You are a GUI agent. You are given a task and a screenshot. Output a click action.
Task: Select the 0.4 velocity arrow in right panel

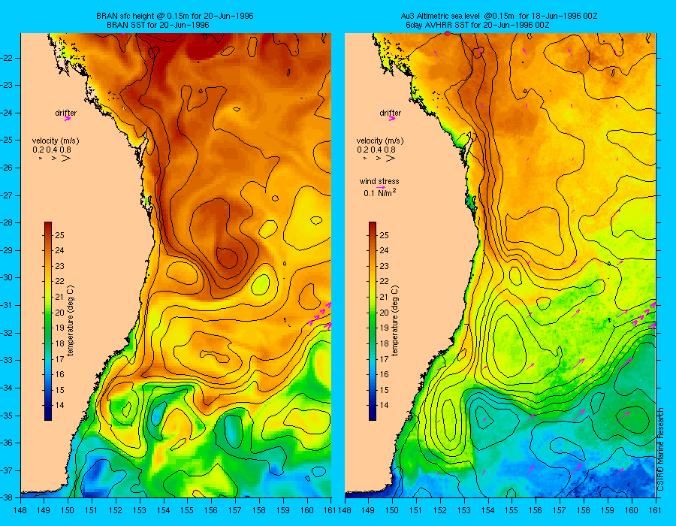[378, 159]
